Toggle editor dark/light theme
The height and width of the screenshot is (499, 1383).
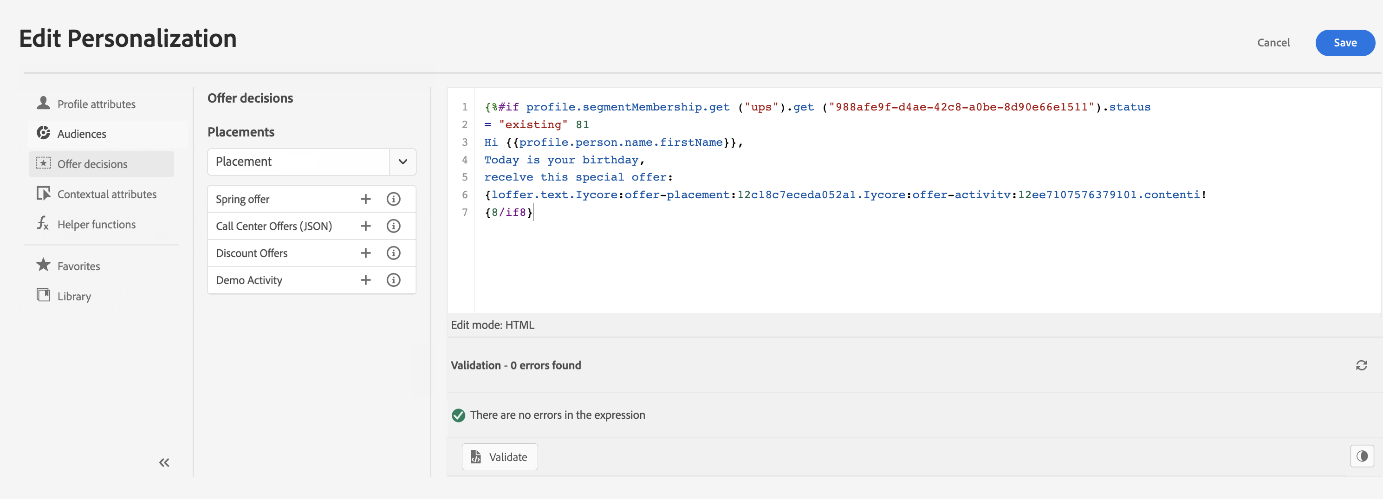pos(1362,456)
